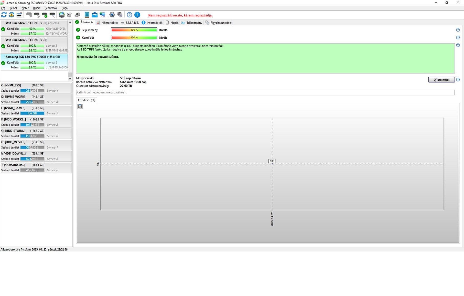The height and width of the screenshot is (296, 464).
Task: Open the blue notepad report icon
Action: point(87,15)
